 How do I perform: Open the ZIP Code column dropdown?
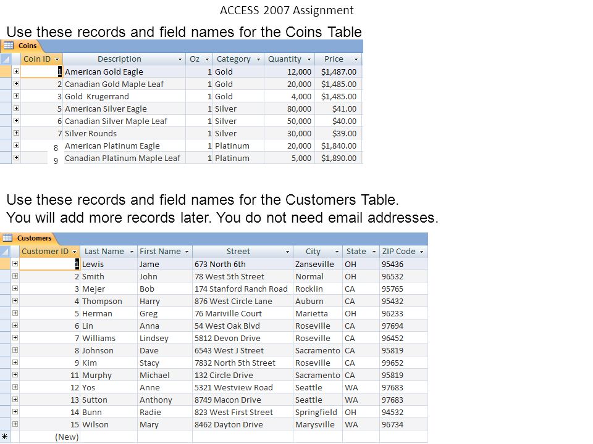click(x=422, y=252)
